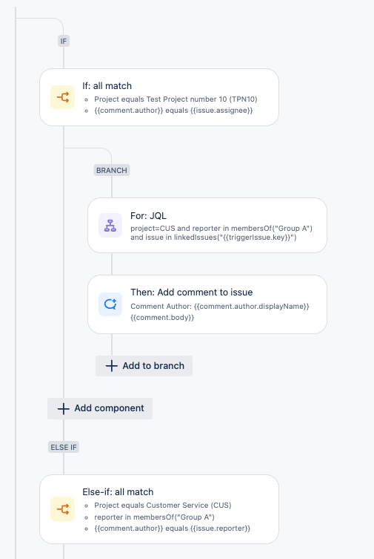Click the JQL query text in the branch card
Image resolution: width=374 pixels, height=559 pixels.
point(221,233)
